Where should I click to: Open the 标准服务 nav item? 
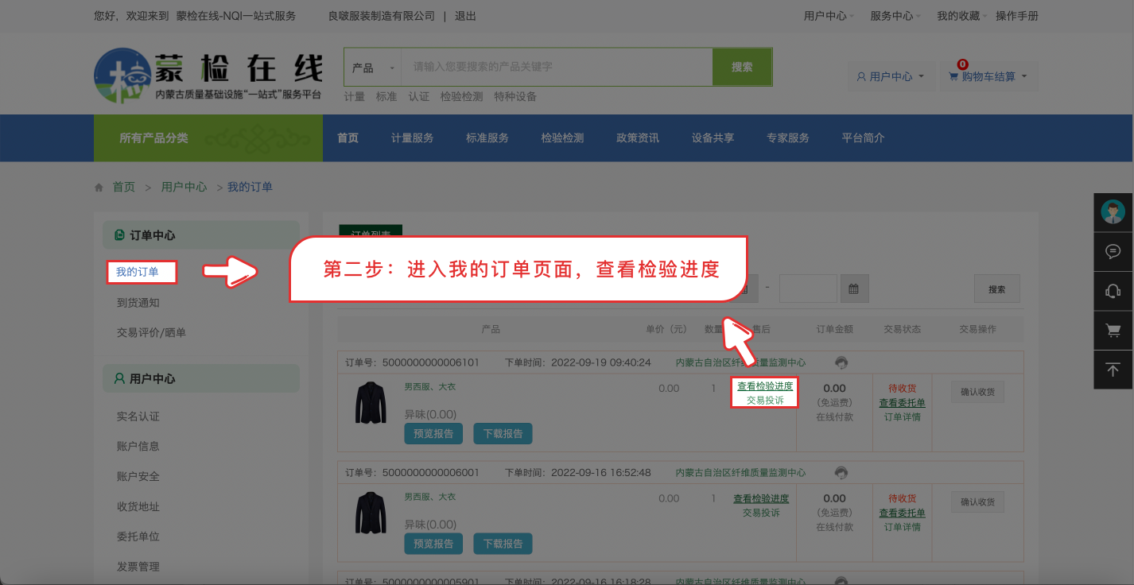[x=487, y=138]
